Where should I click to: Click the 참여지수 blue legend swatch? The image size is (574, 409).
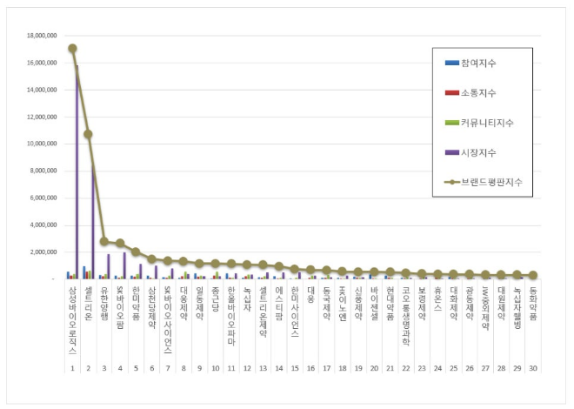pyautogui.click(x=451, y=63)
